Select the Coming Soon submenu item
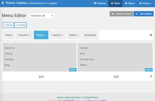Image resolution: width=155 pixels, height=101 pixels. pyautogui.click(x=87, y=59)
